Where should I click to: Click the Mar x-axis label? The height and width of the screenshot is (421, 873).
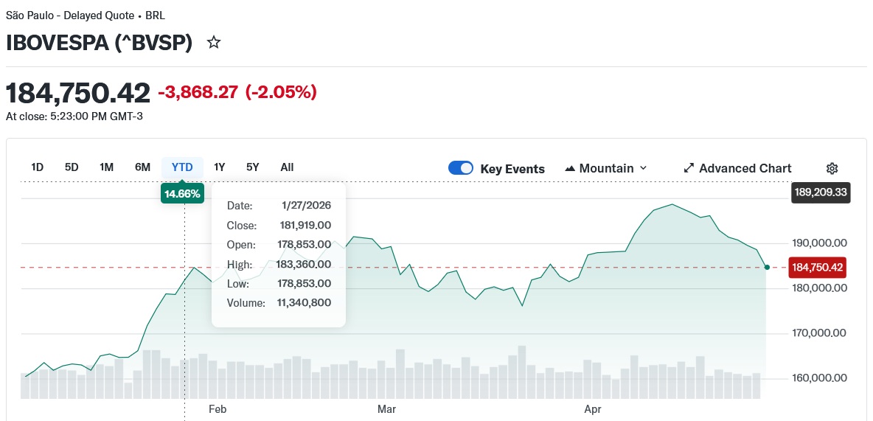click(x=386, y=409)
